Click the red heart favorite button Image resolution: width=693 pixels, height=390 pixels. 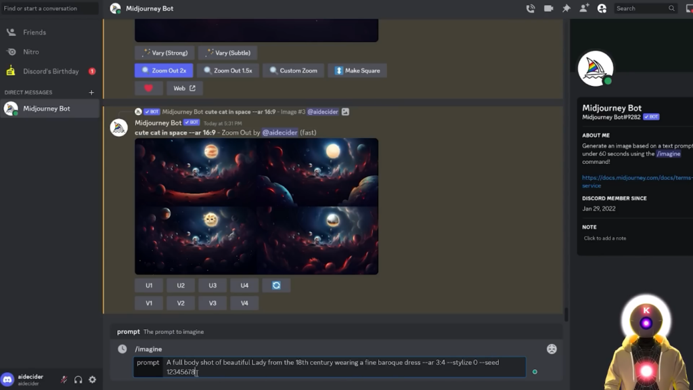tap(148, 88)
